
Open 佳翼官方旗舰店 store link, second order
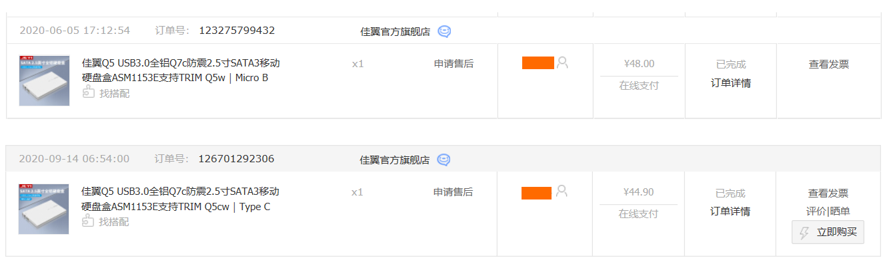point(395,160)
